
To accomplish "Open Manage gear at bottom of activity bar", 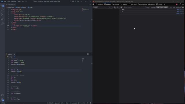I will 2,100.
